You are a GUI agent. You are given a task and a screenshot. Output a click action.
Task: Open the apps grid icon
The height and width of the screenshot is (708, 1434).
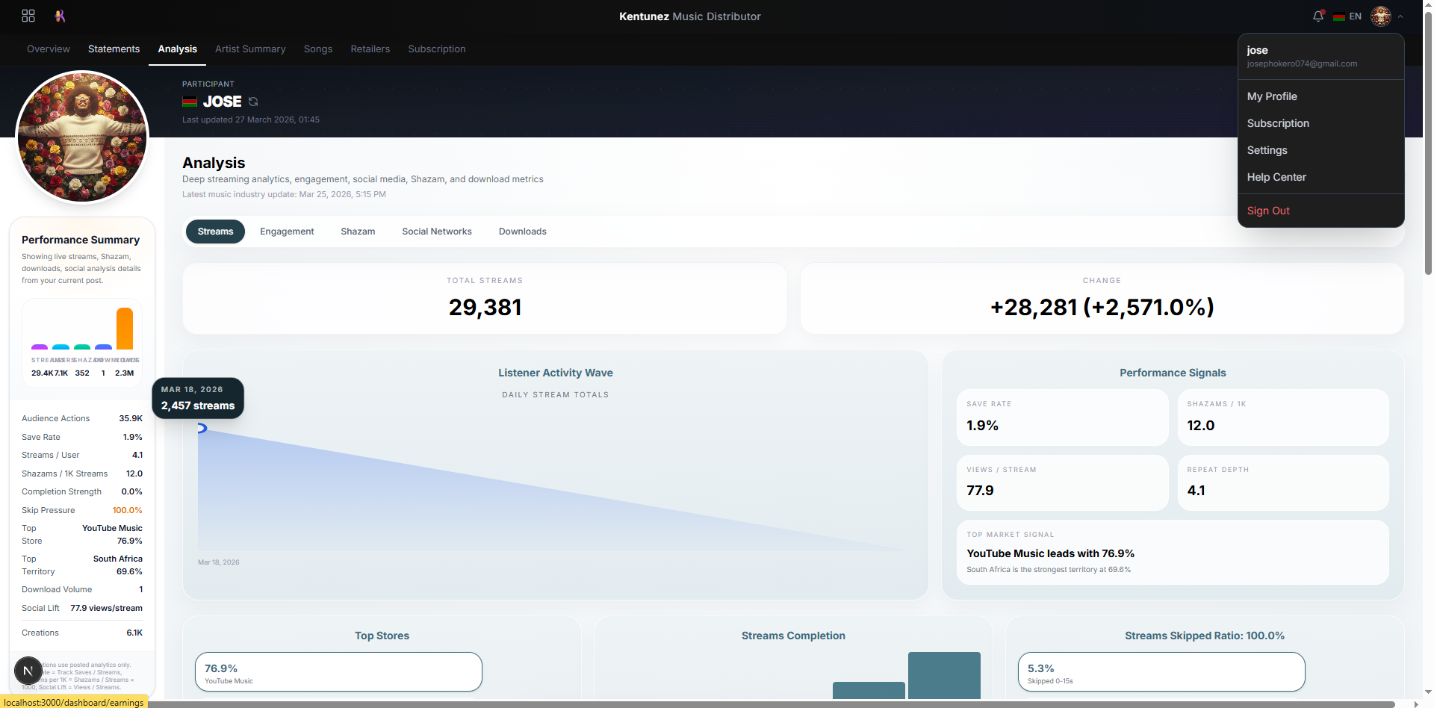tap(28, 16)
